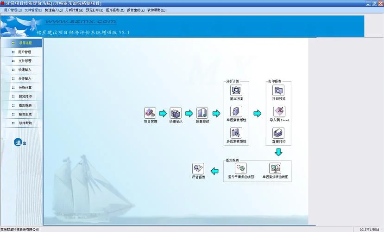Open the 数据修改 icon
The height and width of the screenshot is (232, 384).
pos(202,113)
